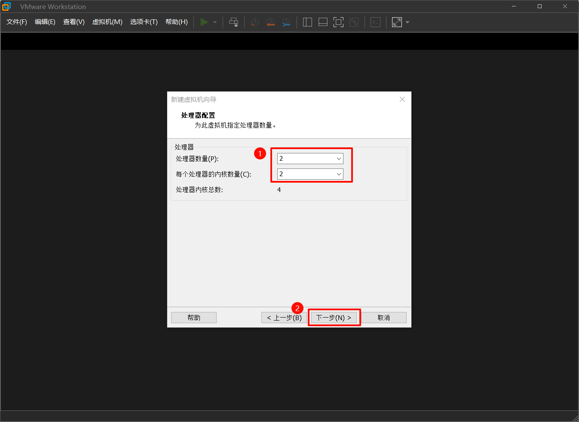Take a snapshot using the clock-plus icon
This screenshot has height=422, width=579.
(x=254, y=22)
